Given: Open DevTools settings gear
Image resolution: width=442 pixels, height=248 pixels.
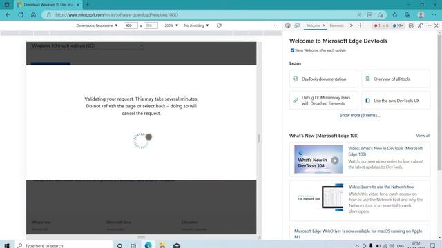Looking at the screenshot, I should pos(411,25).
